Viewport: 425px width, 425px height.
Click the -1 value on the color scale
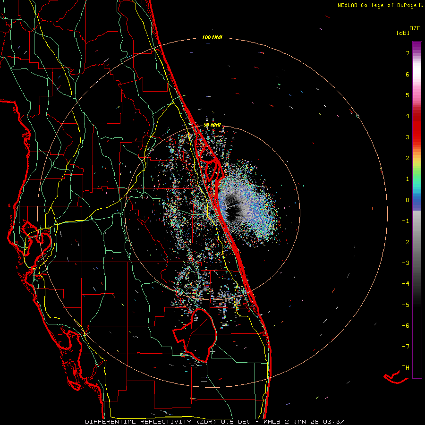[406, 221]
